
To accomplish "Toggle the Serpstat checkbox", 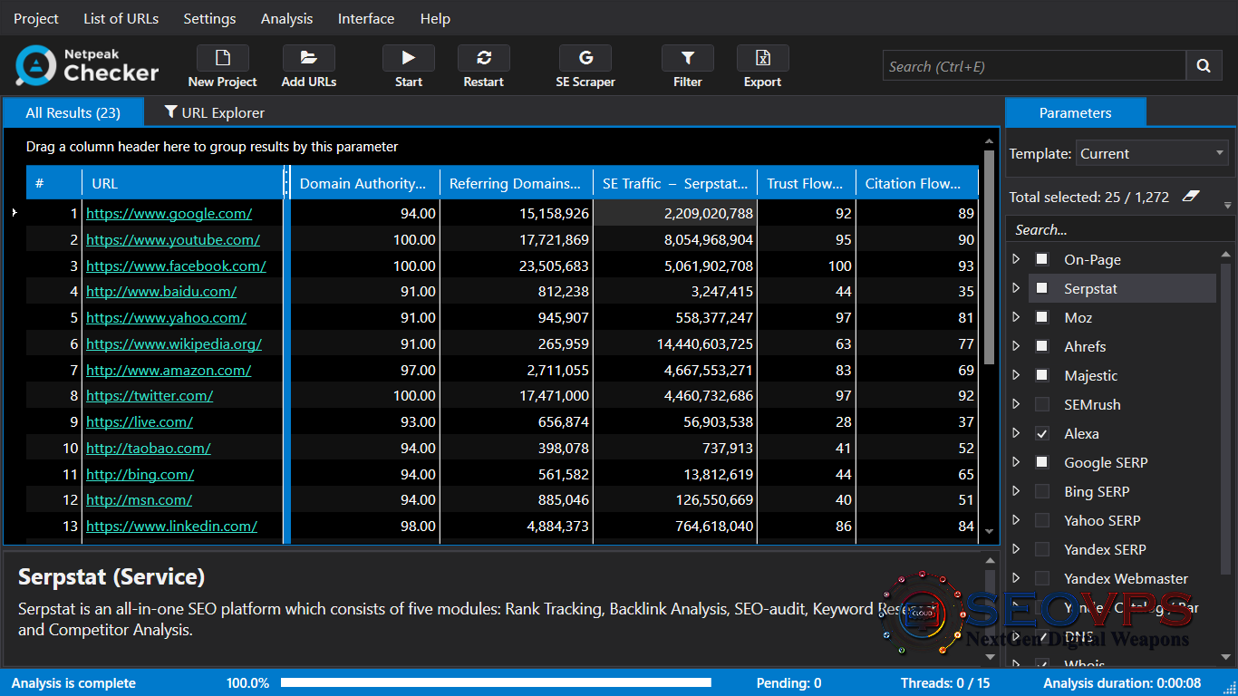I will (x=1042, y=288).
